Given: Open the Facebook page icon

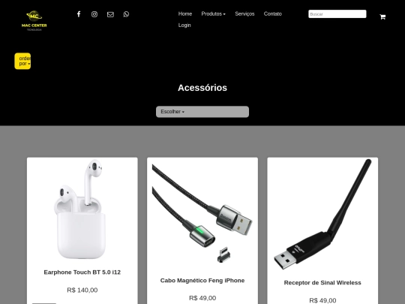Looking at the screenshot, I should (x=79, y=14).
